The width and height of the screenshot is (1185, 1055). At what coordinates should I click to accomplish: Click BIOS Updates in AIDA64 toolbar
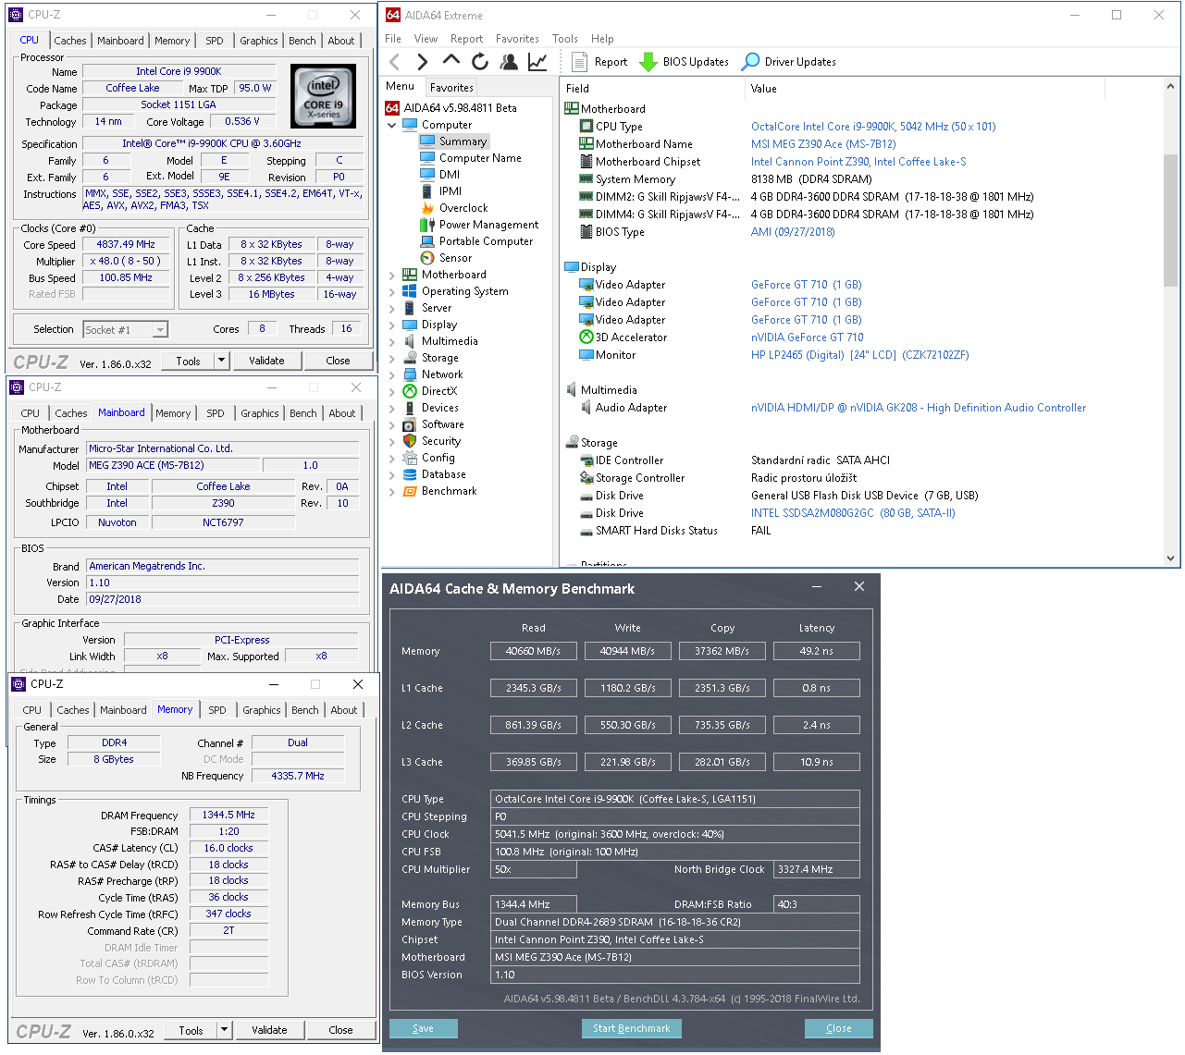pyautogui.click(x=685, y=62)
